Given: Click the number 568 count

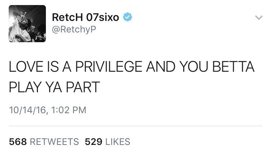Looking at the screenshot, I should [x=18, y=142].
